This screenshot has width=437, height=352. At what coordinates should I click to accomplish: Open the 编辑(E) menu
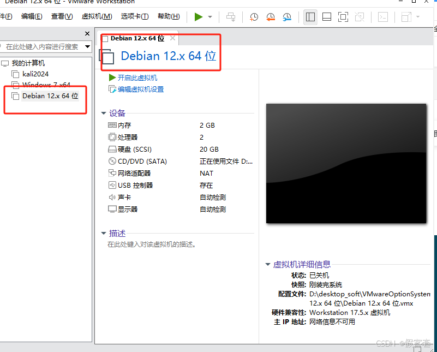[32, 16]
